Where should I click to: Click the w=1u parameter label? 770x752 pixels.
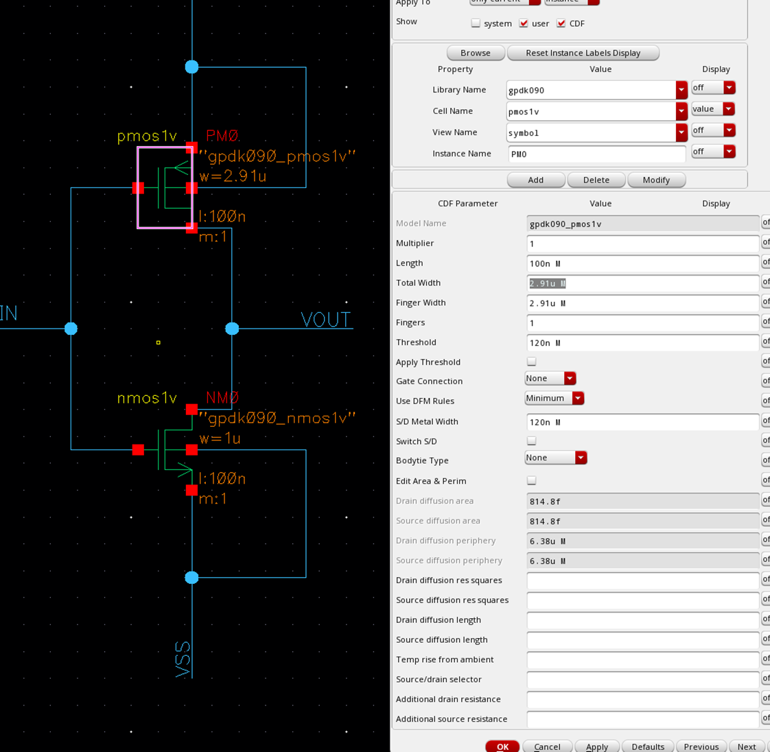(220, 438)
